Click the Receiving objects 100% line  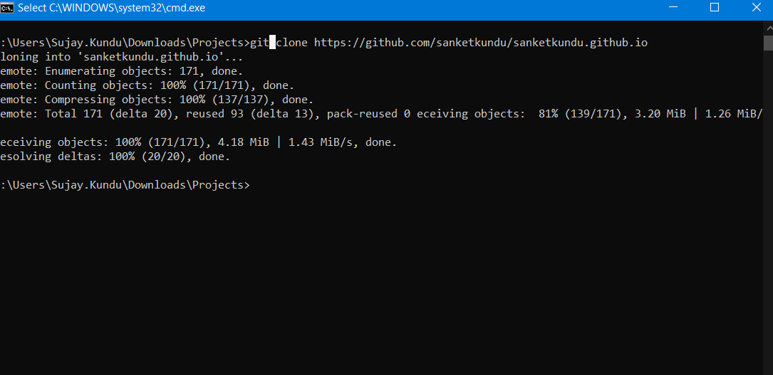[198, 142]
